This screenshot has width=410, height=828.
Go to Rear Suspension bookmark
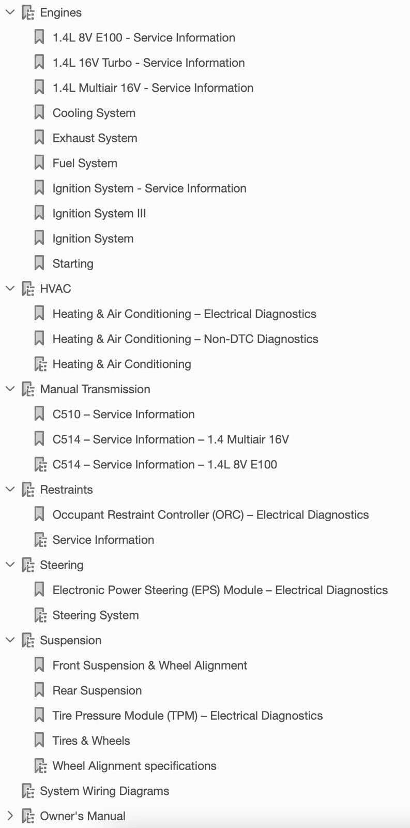point(97,690)
